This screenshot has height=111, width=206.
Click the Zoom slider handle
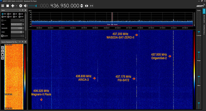point(199,32)
